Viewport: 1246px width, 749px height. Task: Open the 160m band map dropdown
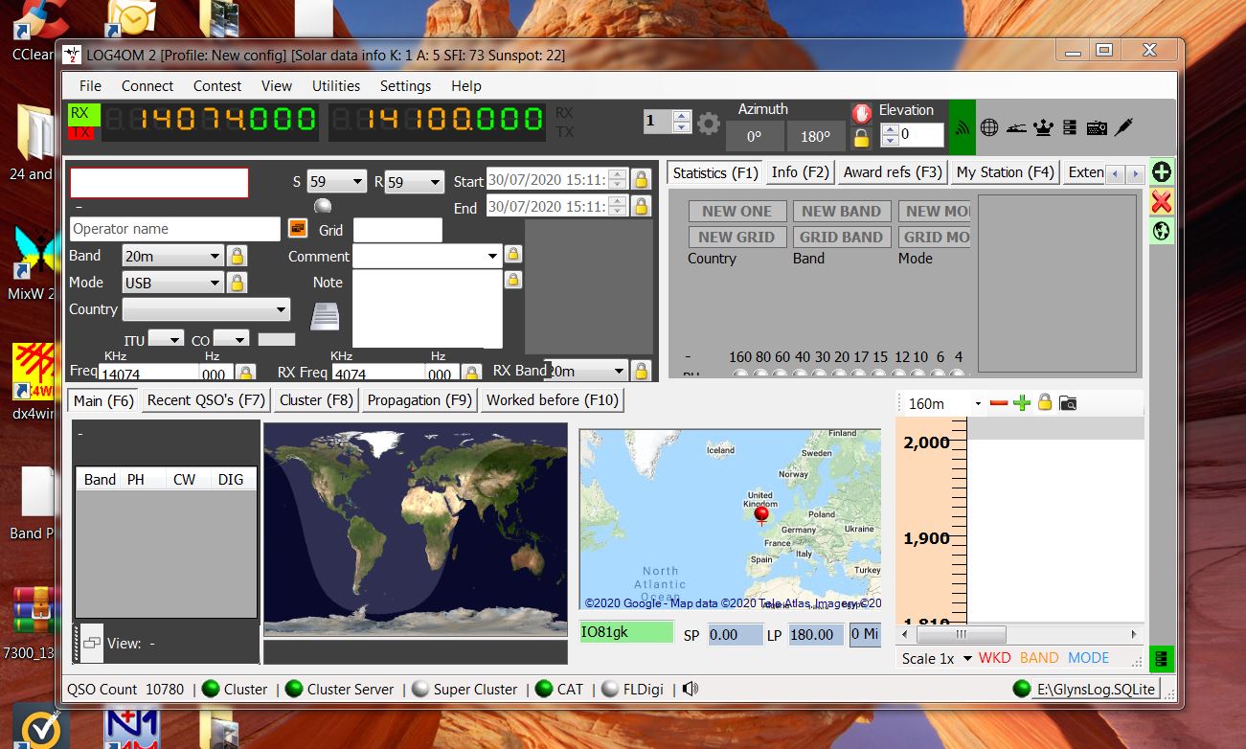point(978,403)
